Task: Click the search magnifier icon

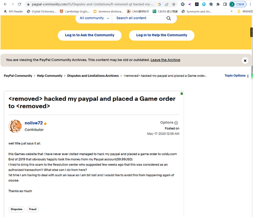Action: coord(168,18)
